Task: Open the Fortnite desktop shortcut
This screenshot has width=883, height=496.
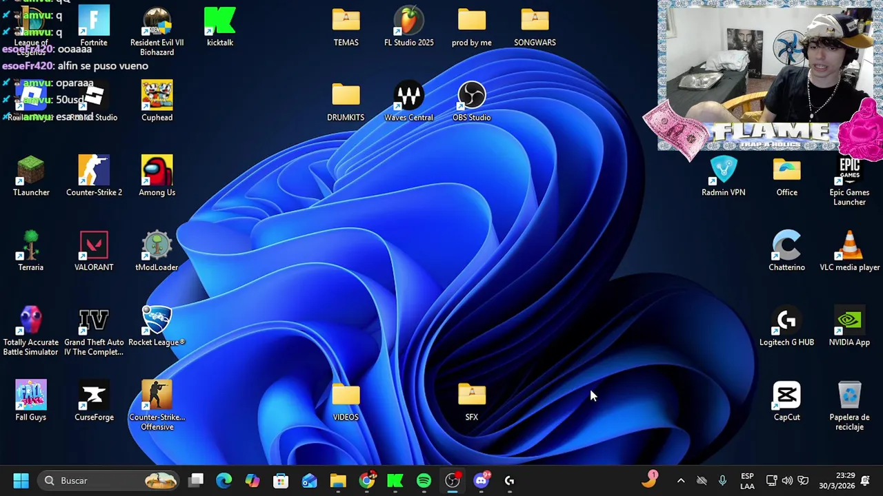Action: pos(94,26)
